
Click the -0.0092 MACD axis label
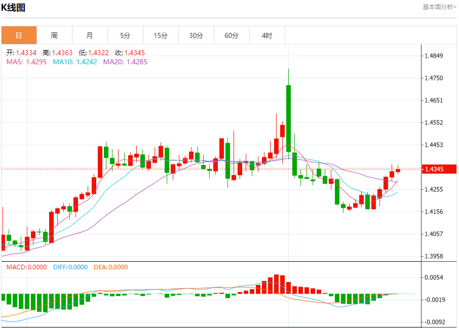tap(435, 322)
